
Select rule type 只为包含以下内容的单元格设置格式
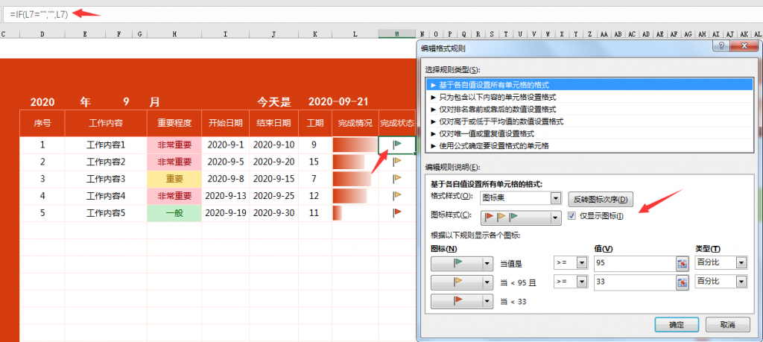pyautogui.click(x=493, y=97)
